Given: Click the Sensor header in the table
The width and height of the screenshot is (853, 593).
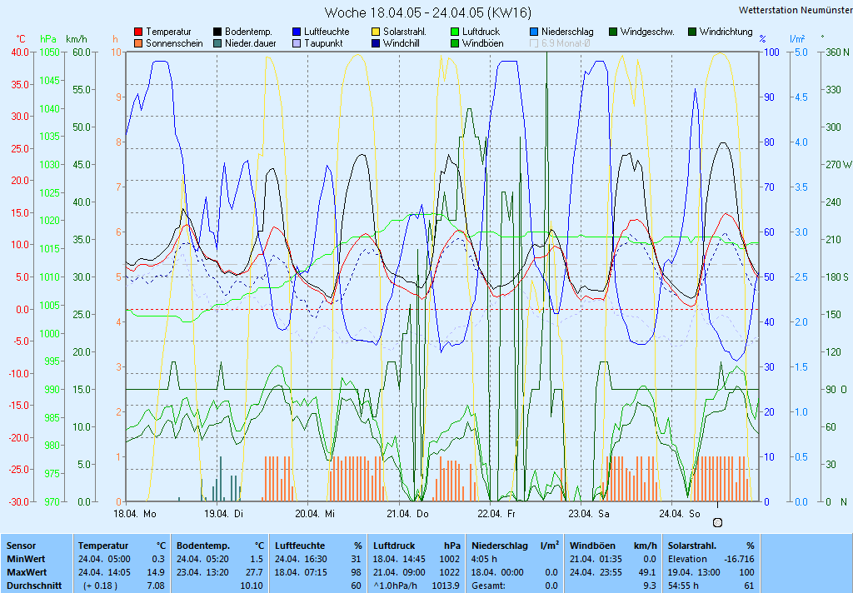Looking at the screenshot, I should point(21,546).
